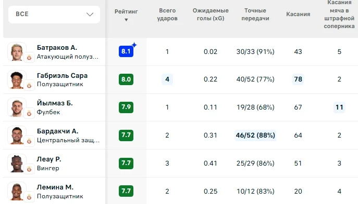
Task: Open the ВСЕ filter dropdown
Action: pyautogui.click(x=54, y=15)
